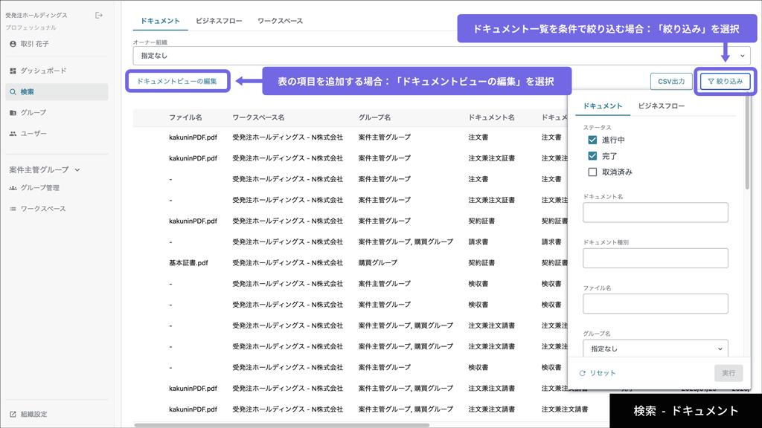Click the ワークスペース名 column header
Image resolution: width=762 pixels, height=428 pixels.
(x=258, y=117)
